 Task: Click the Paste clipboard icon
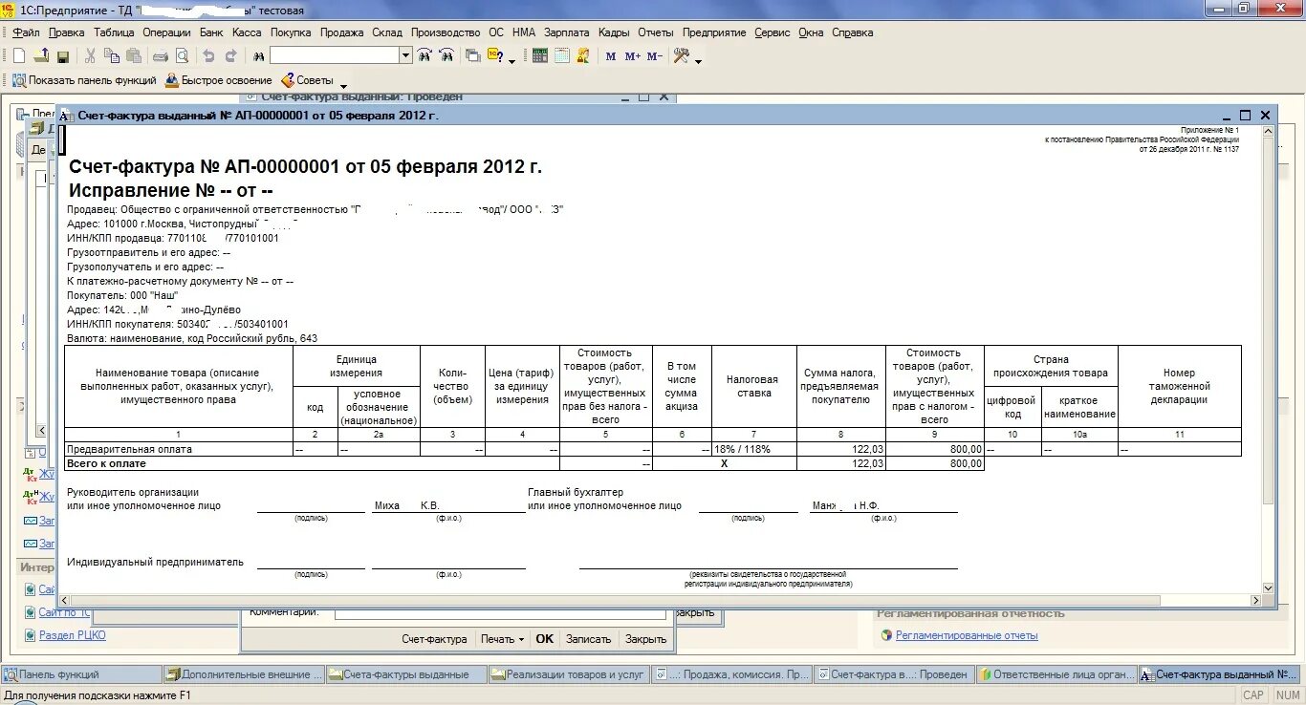point(134,56)
